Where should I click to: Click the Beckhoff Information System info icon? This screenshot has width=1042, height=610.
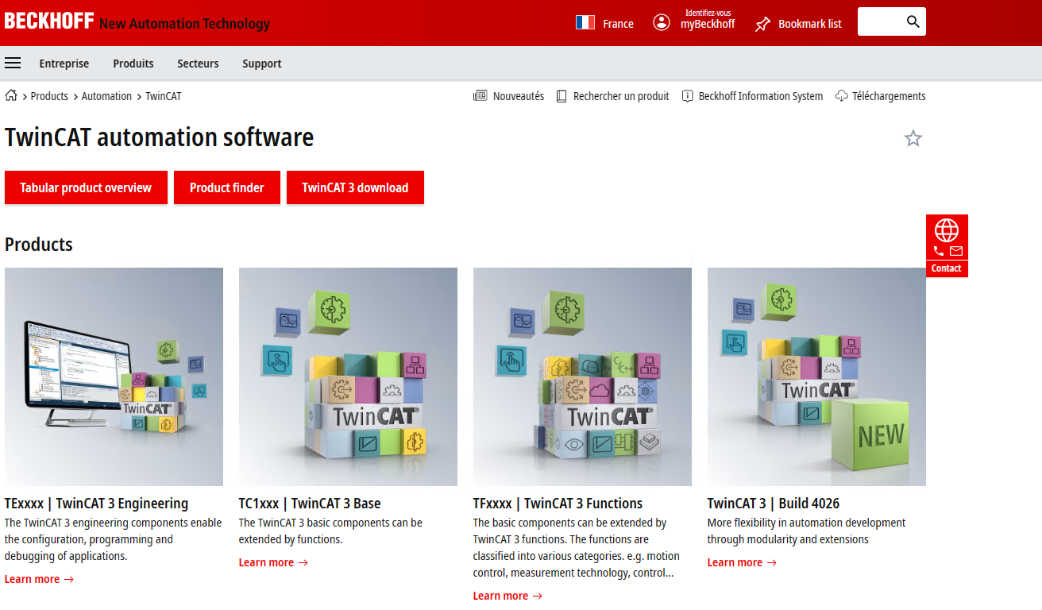pyautogui.click(x=688, y=96)
